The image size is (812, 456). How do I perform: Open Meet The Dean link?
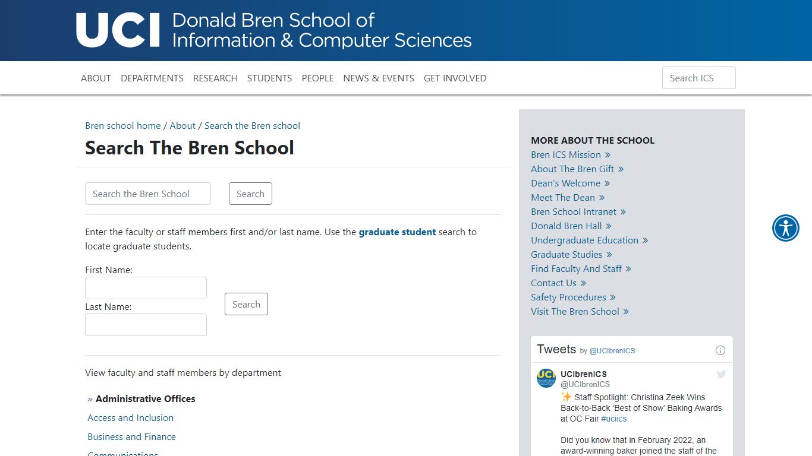click(568, 198)
